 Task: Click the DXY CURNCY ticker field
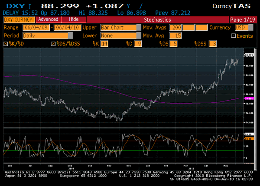coord(18,20)
